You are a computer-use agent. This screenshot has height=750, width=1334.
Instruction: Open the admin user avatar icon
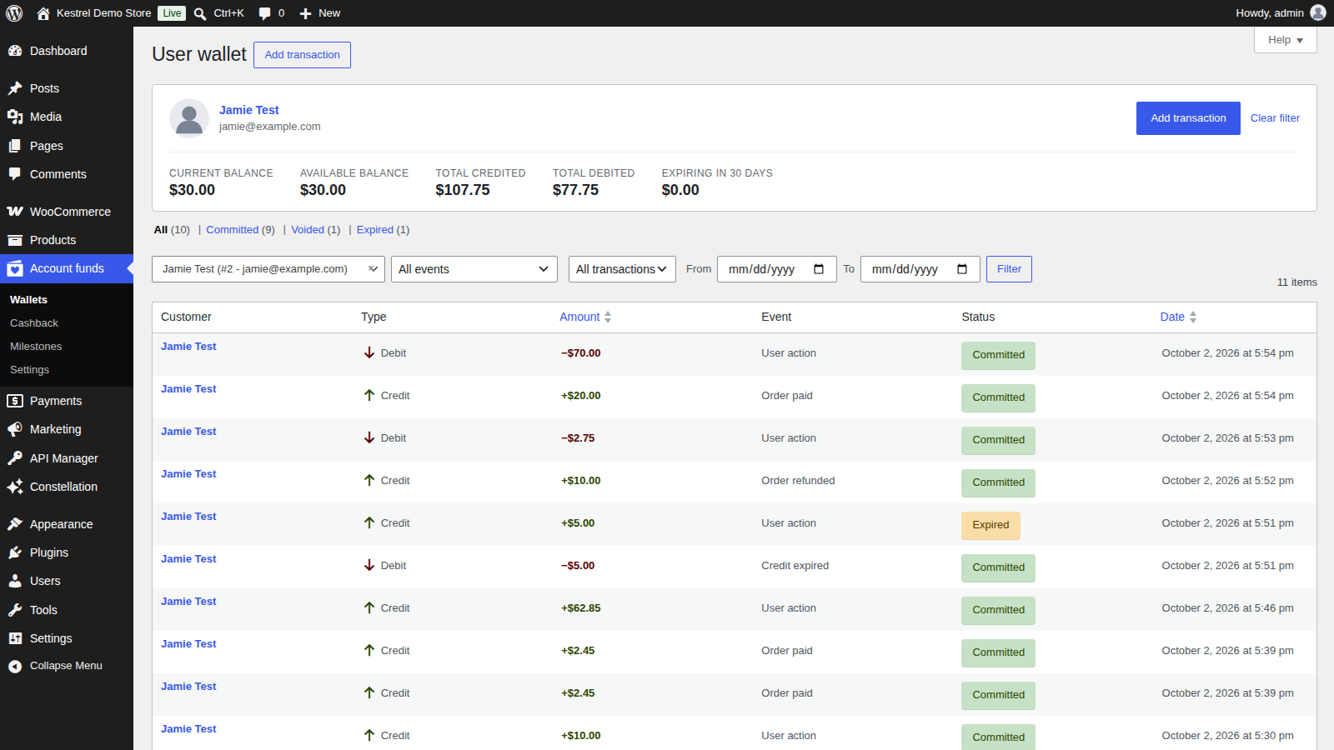pyautogui.click(x=1318, y=12)
